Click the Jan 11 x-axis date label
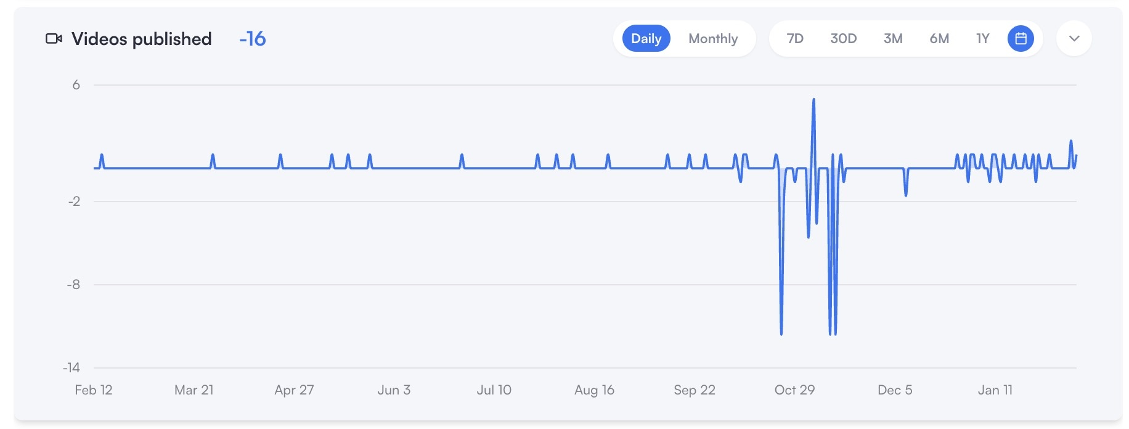 (995, 390)
